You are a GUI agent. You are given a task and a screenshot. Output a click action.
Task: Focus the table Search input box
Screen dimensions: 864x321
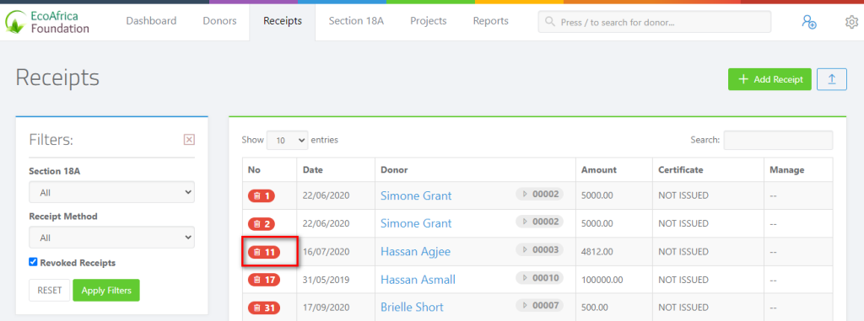(778, 140)
